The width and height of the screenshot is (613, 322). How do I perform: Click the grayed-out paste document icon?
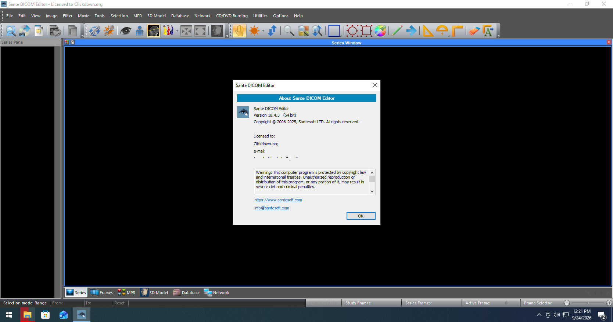(73, 31)
